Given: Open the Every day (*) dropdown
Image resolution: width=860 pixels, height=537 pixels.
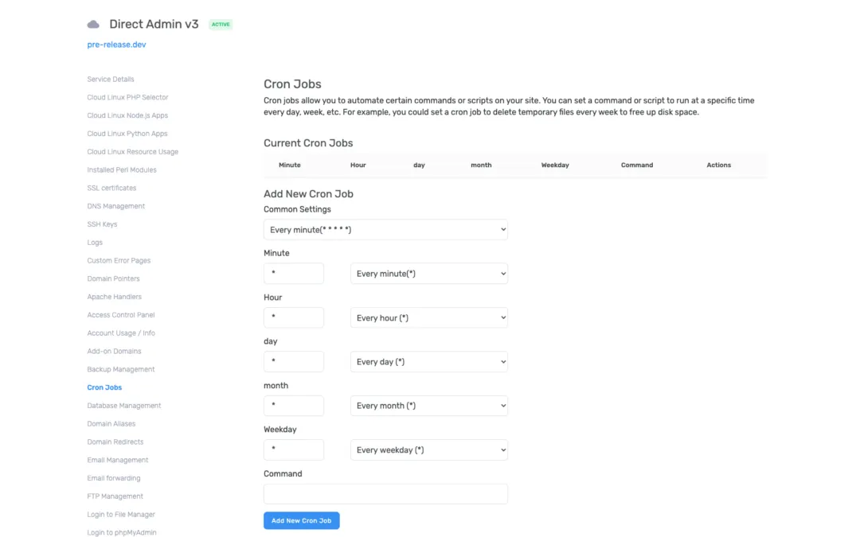Looking at the screenshot, I should [x=428, y=361].
